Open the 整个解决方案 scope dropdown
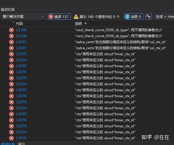 click(23, 17)
